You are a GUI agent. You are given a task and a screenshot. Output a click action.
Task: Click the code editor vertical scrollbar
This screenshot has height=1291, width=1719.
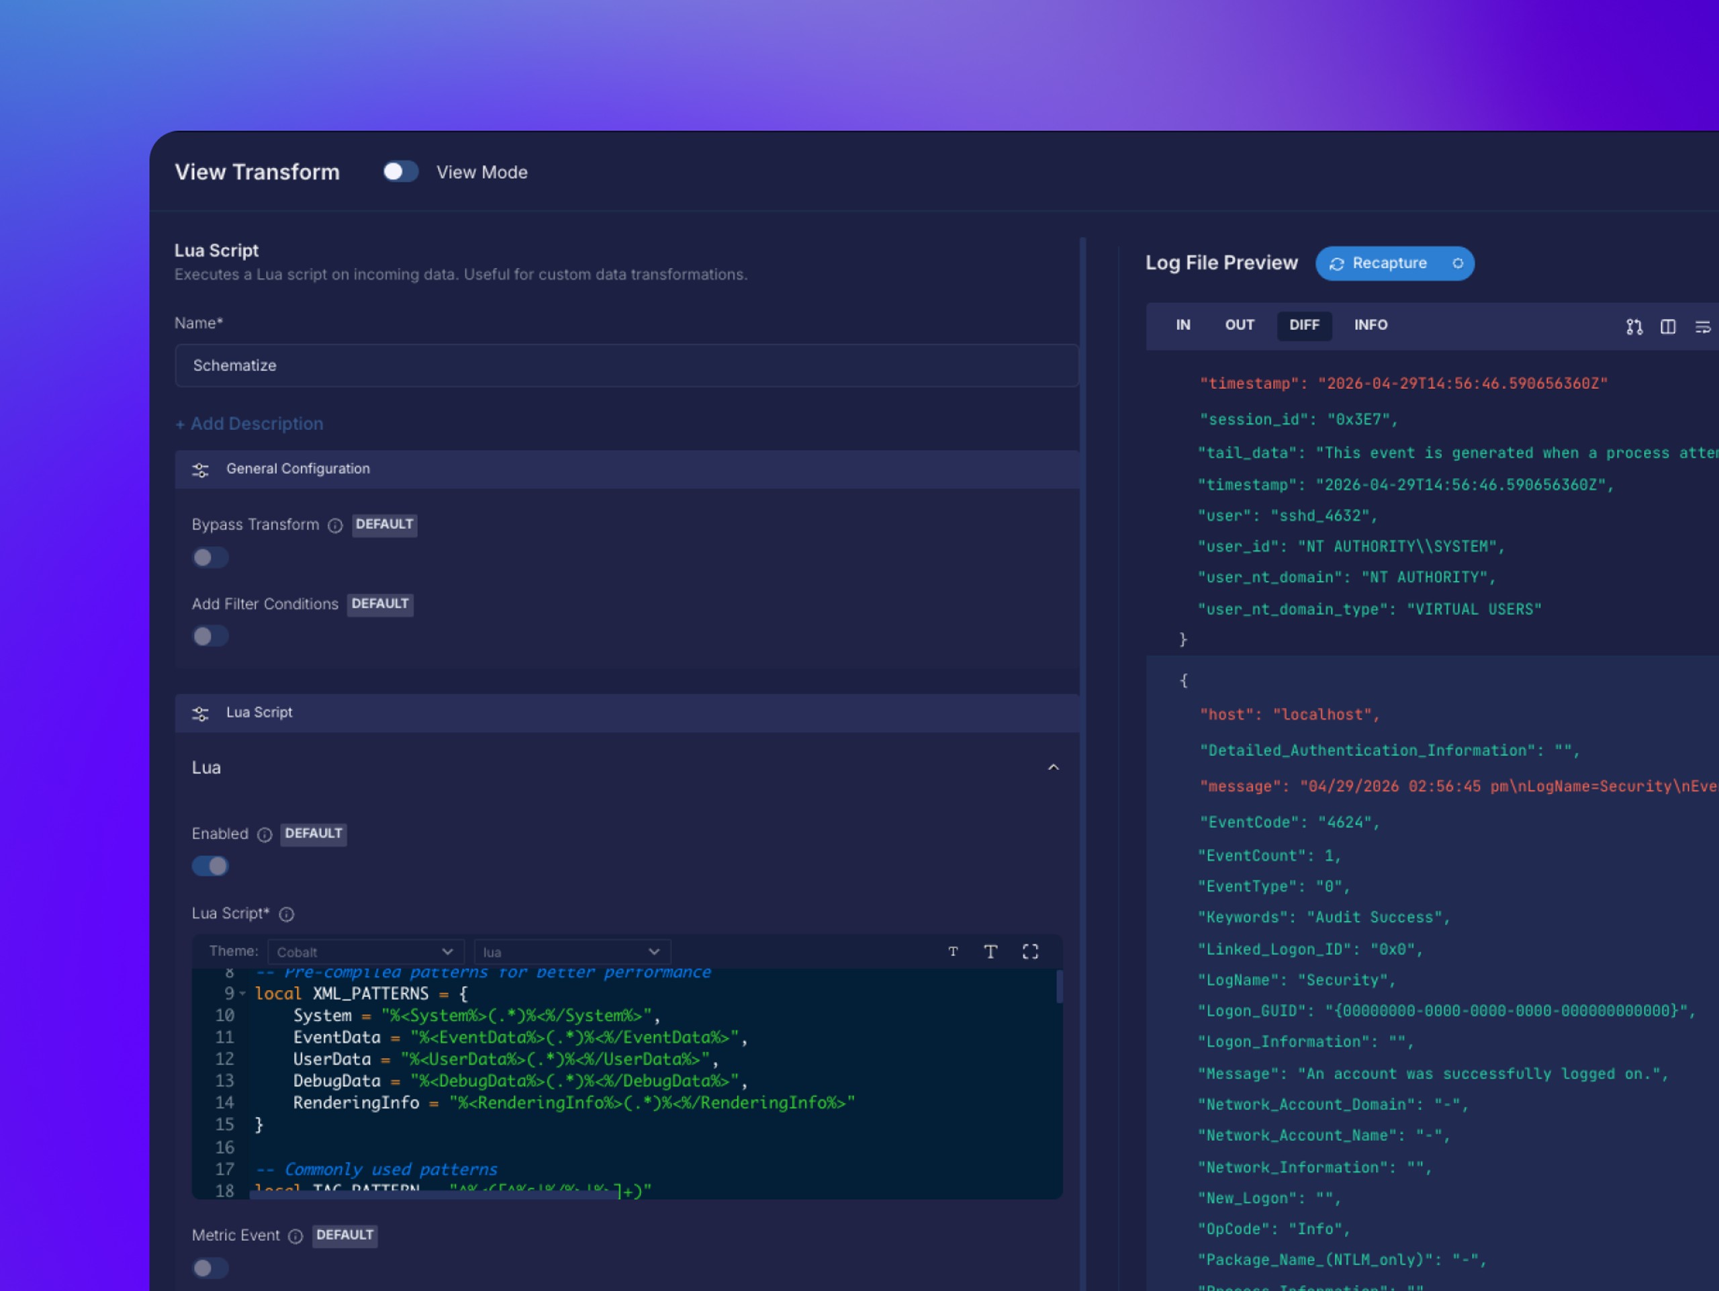tap(1058, 987)
